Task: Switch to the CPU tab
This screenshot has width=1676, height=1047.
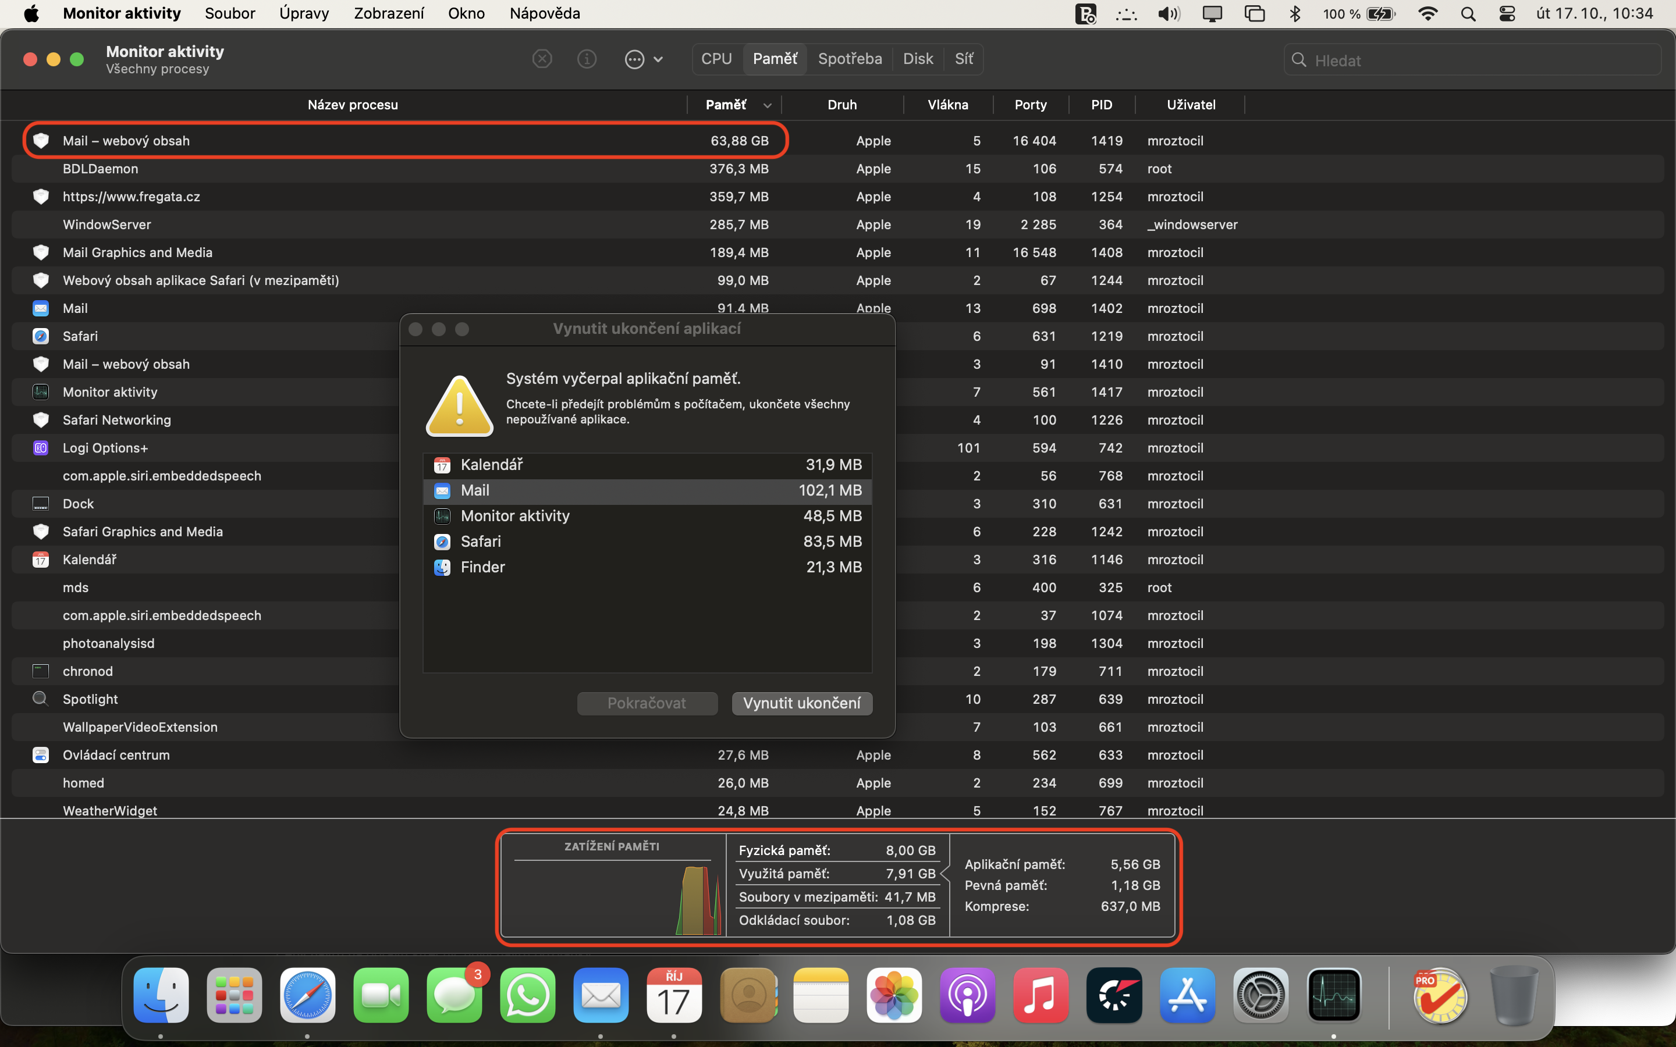Action: [x=716, y=59]
